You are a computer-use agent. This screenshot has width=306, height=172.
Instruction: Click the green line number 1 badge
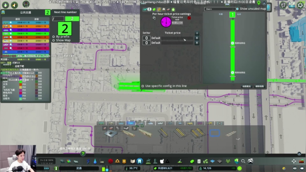pyautogui.click(x=232, y=14)
